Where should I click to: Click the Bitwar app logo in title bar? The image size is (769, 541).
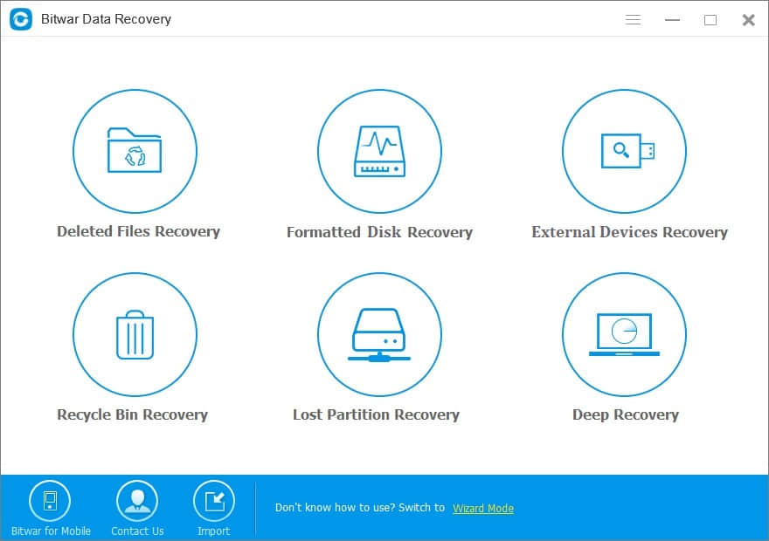[21, 19]
